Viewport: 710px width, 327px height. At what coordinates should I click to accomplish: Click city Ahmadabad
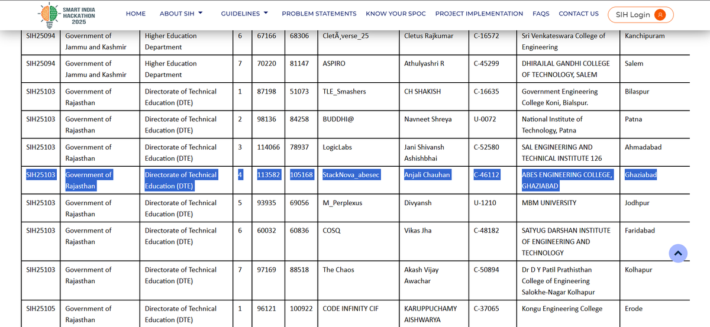[643, 147]
